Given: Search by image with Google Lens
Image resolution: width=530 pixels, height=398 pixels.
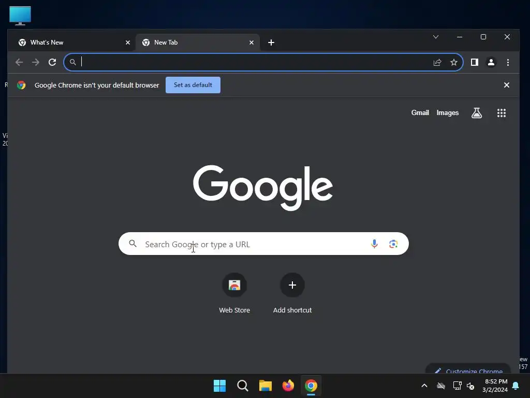Looking at the screenshot, I should (x=393, y=244).
